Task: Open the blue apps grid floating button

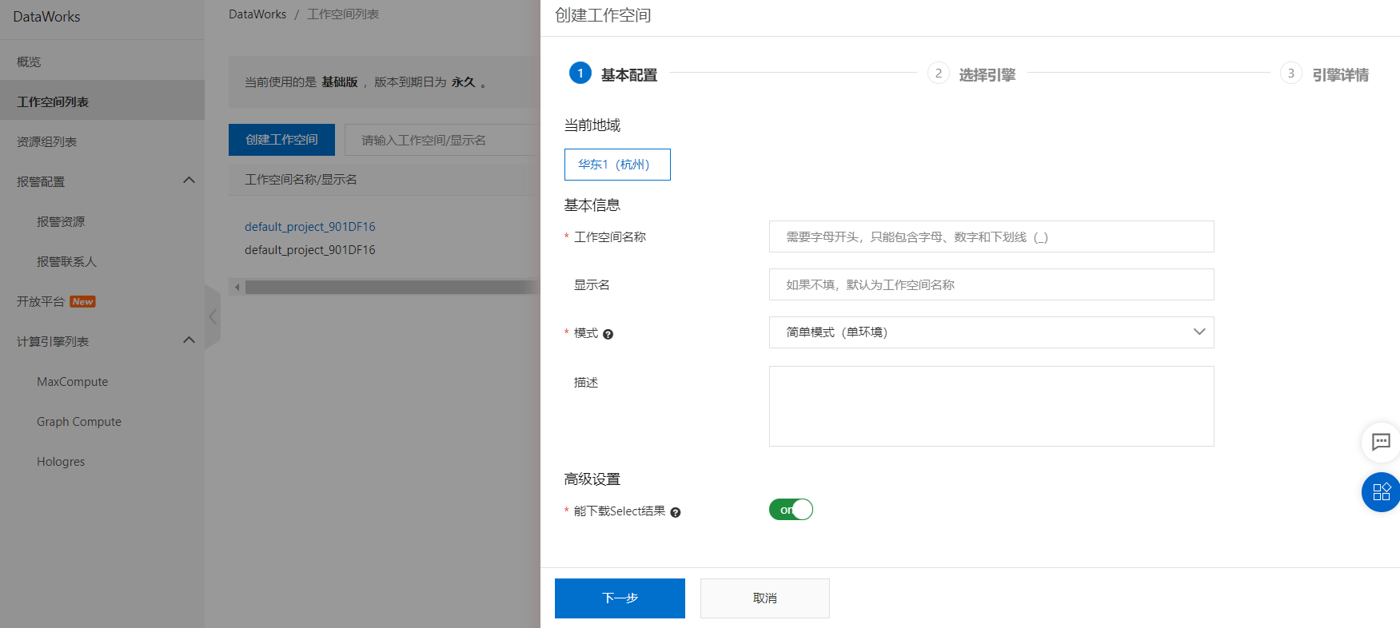Action: [x=1381, y=492]
